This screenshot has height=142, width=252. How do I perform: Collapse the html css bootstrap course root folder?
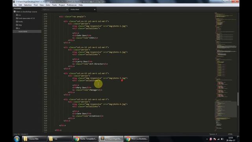point(15,11)
